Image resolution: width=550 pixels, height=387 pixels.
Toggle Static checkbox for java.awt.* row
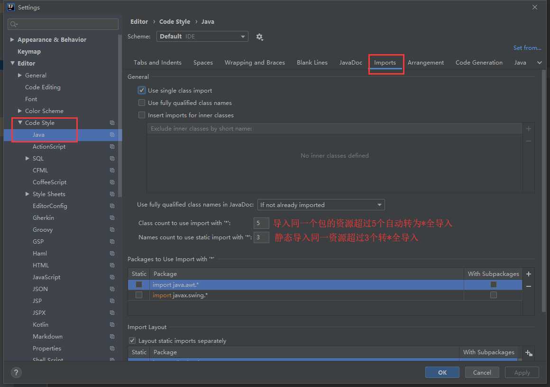tap(139, 285)
